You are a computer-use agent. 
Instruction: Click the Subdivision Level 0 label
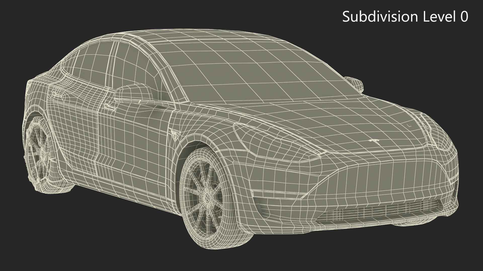(x=405, y=17)
